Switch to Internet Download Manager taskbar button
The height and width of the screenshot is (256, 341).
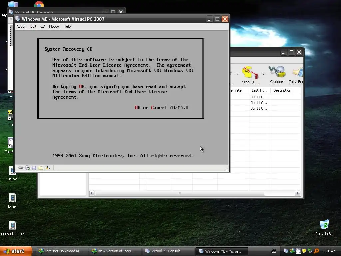61,251
